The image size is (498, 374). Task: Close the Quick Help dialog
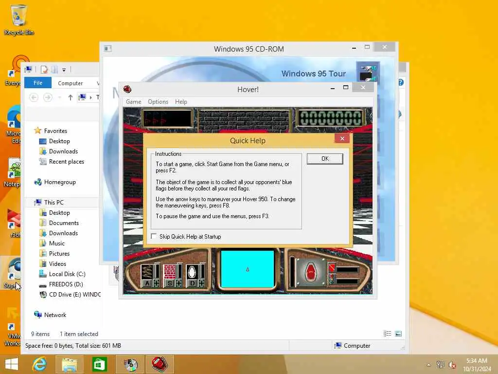point(342,138)
